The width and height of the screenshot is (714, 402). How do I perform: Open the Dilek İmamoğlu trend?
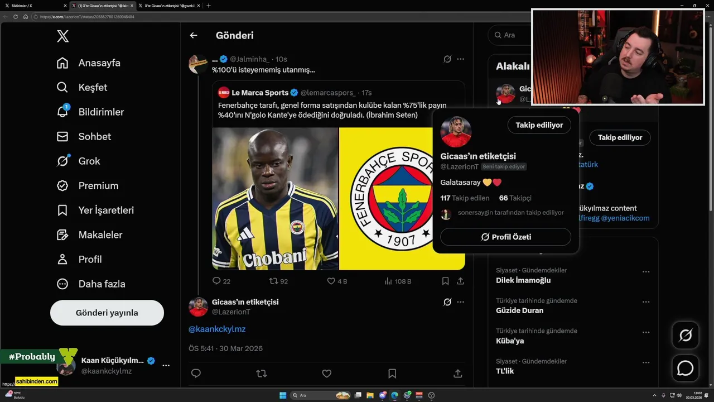point(523,280)
